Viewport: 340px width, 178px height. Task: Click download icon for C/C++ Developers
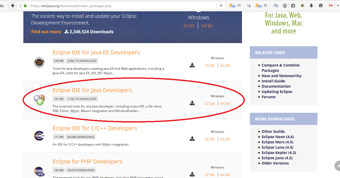[x=192, y=139]
